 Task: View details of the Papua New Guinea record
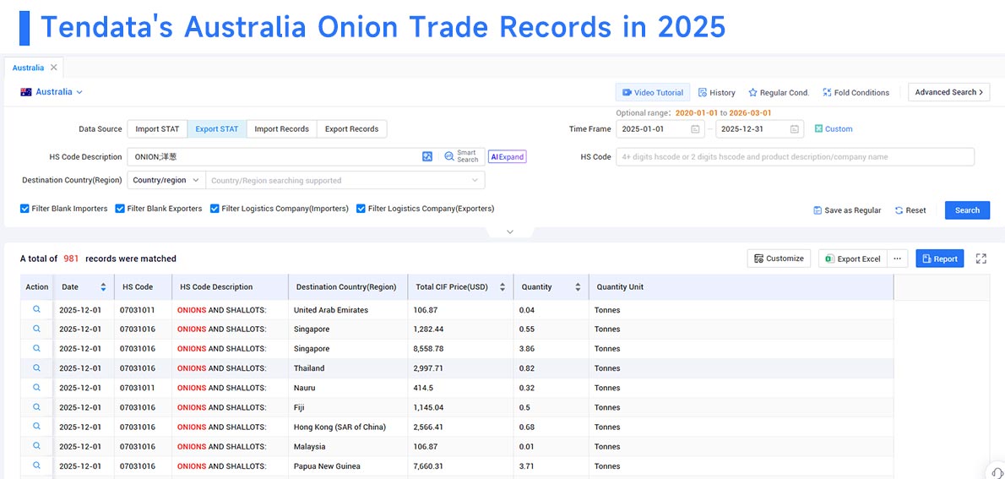[x=36, y=465]
